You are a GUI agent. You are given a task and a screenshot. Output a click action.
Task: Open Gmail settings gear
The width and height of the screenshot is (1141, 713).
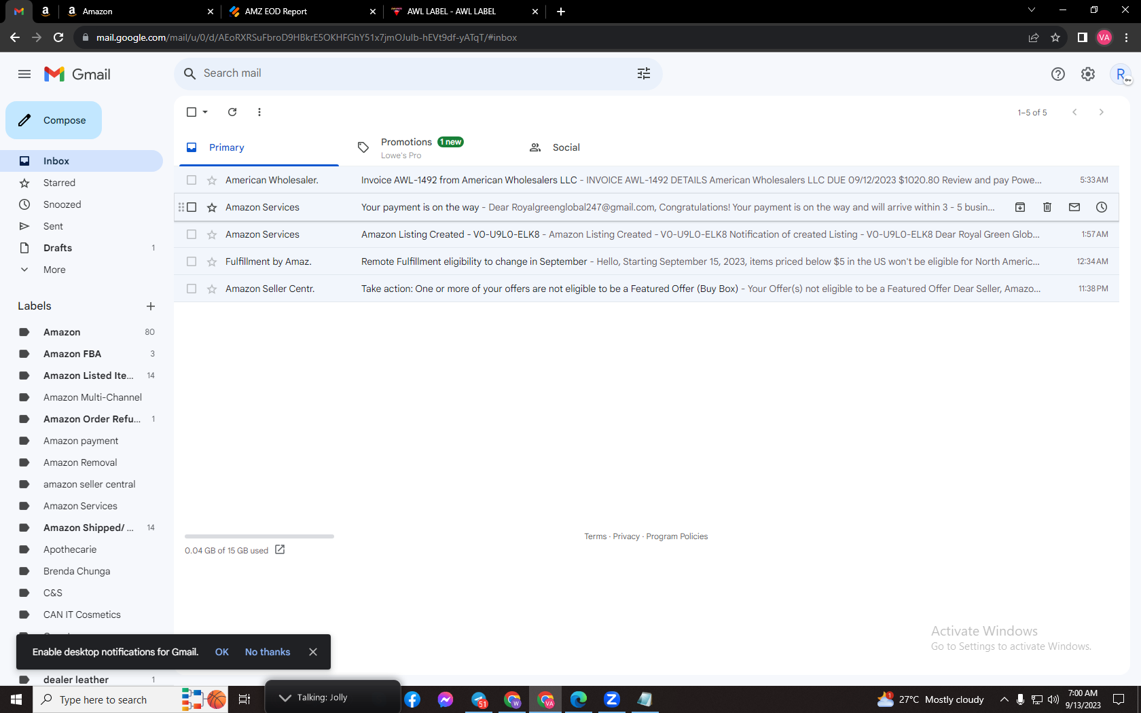click(x=1088, y=74)
